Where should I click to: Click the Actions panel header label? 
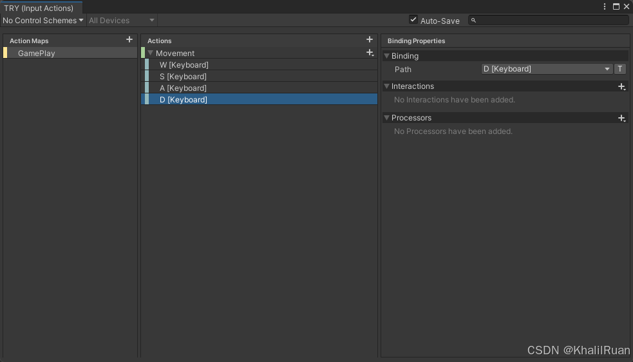pos(160,41)
